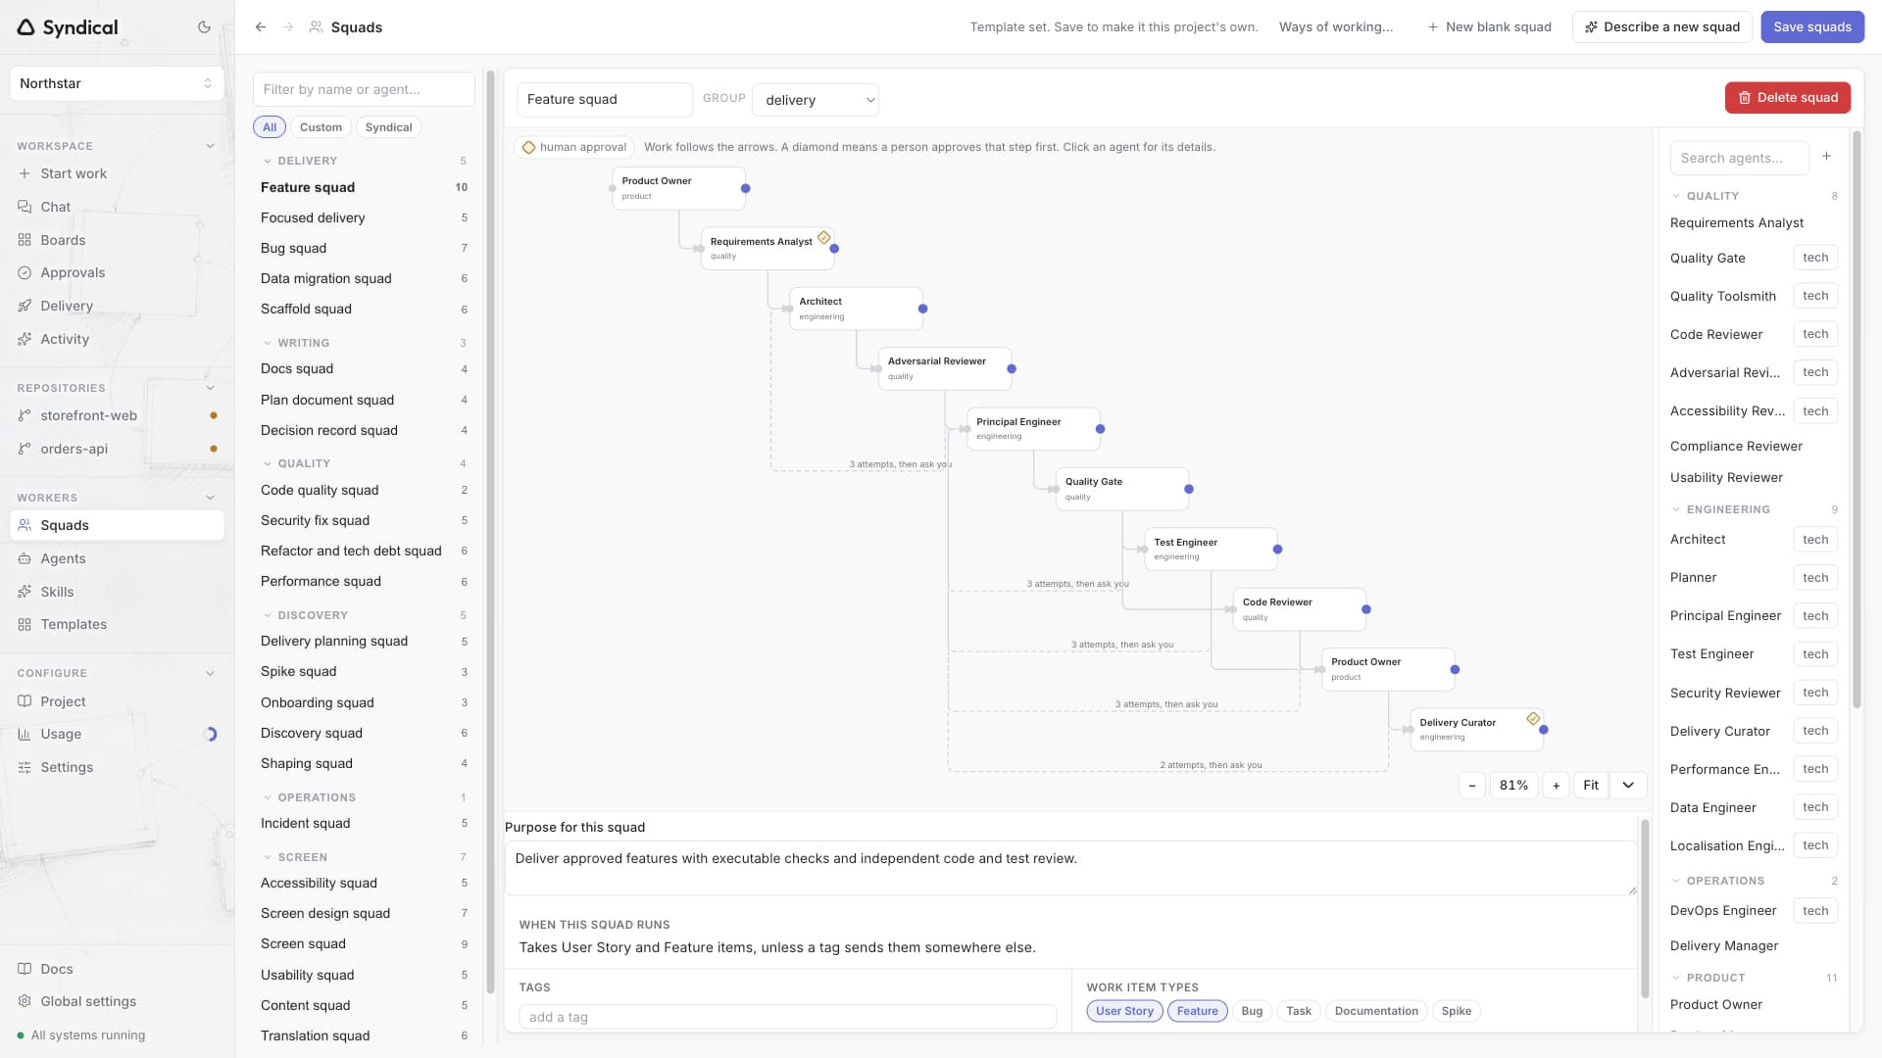1882x1058 pixels.
Task: Toggle the Spike work item type
Action: pyautogui.click(x=1457, y=1011)
